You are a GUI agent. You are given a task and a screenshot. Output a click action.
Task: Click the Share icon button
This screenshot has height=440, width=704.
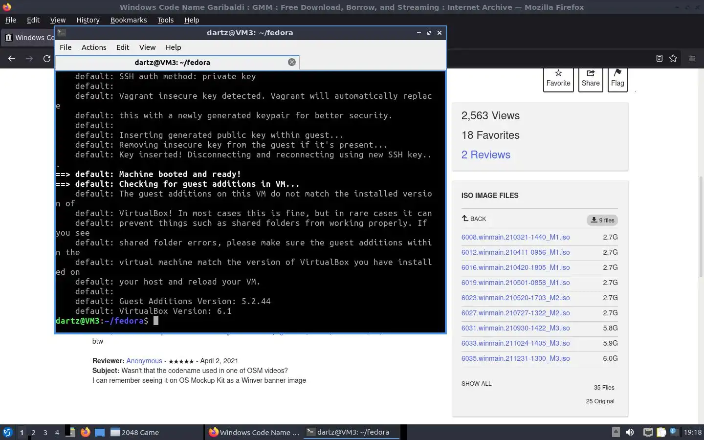click(591, 79)
